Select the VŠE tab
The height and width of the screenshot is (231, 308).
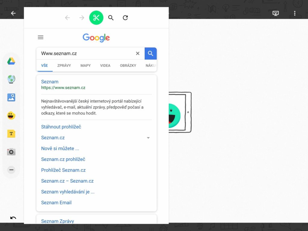(45, 65)
